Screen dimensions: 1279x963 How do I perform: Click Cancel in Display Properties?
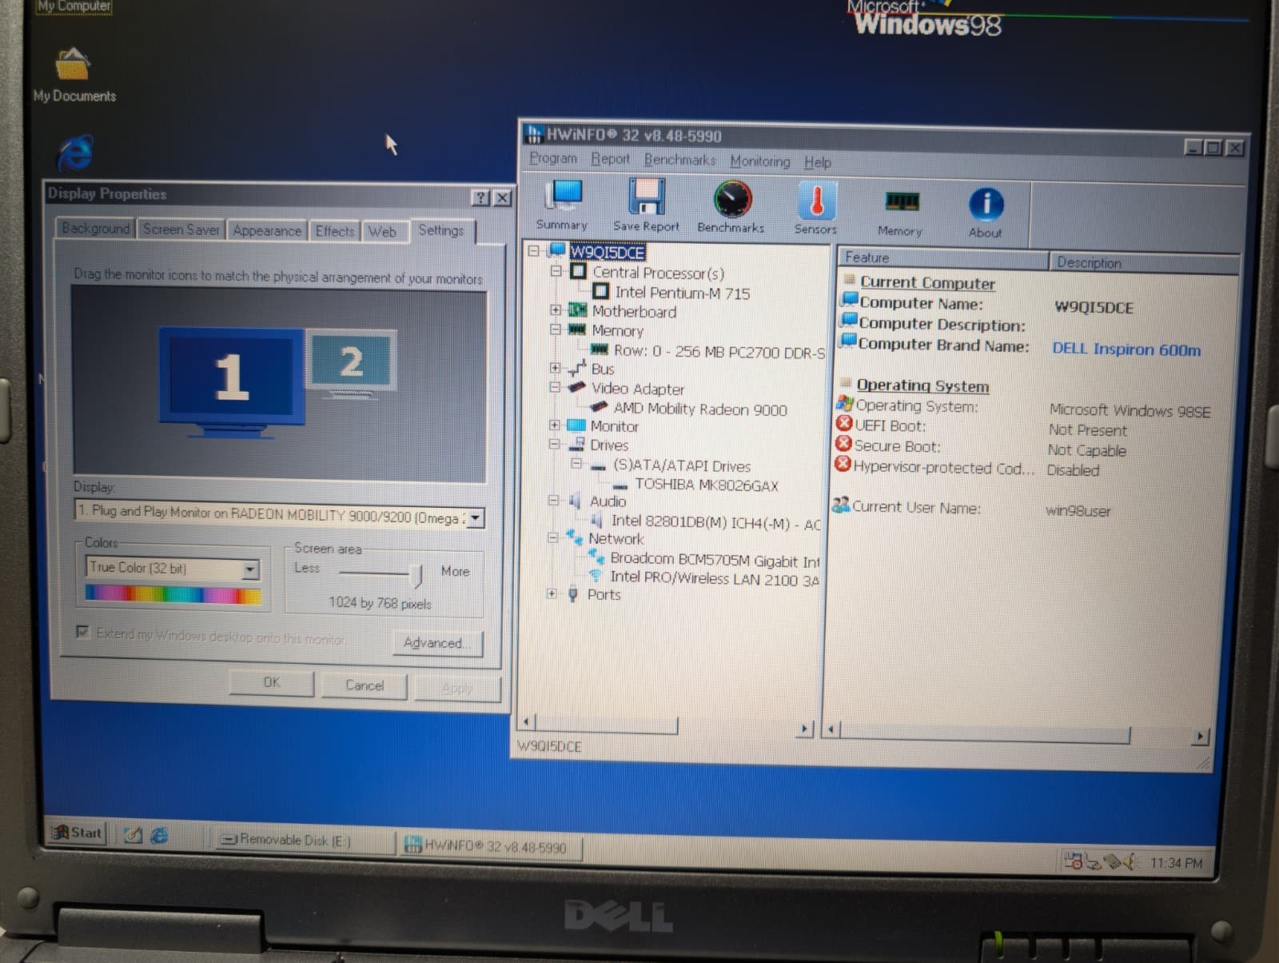(365, 685)
